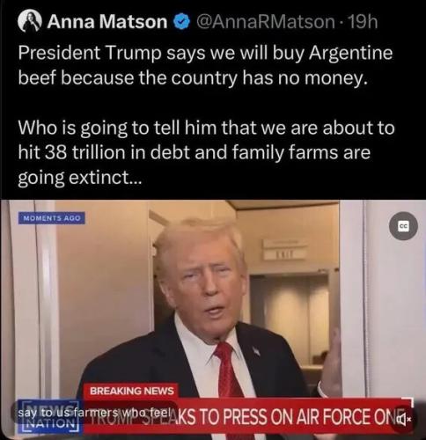Toggle closed captions with the CC button
Screen dimensions: 426x440
coord(404,226)
